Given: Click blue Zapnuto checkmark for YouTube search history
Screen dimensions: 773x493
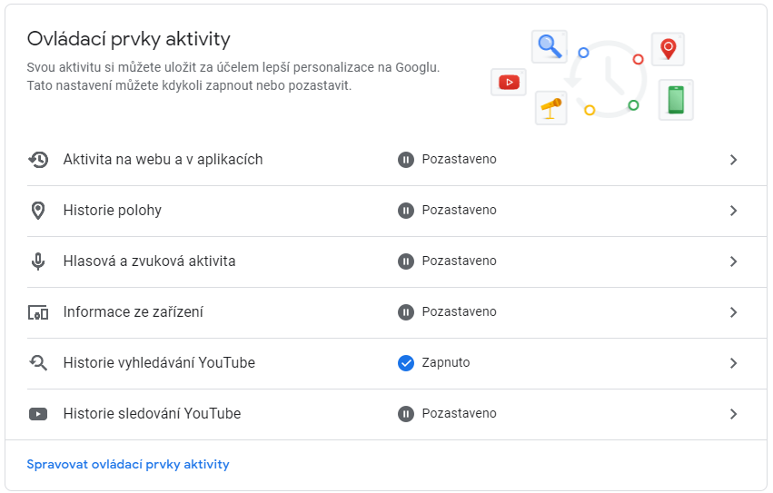Looking at the screenshot, I should click(406, 363).
